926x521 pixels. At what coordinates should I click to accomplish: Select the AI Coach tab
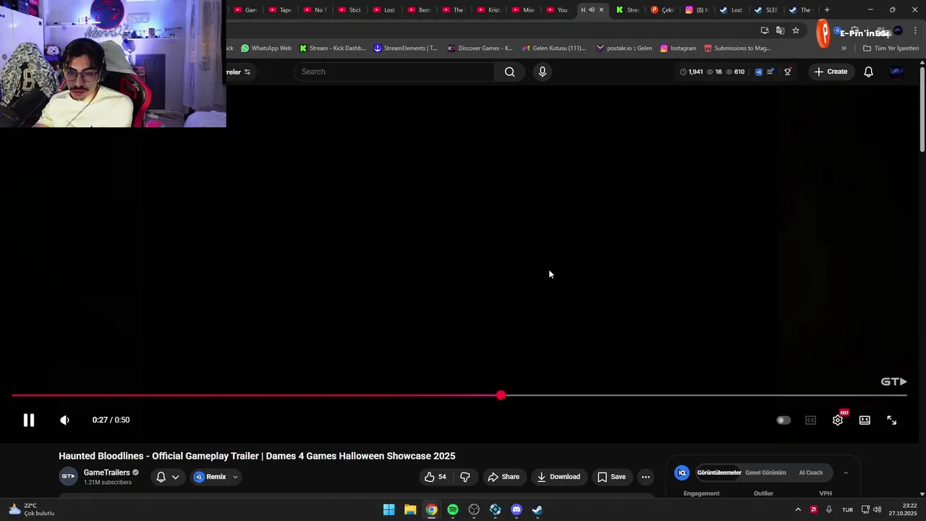click(810, 473)
